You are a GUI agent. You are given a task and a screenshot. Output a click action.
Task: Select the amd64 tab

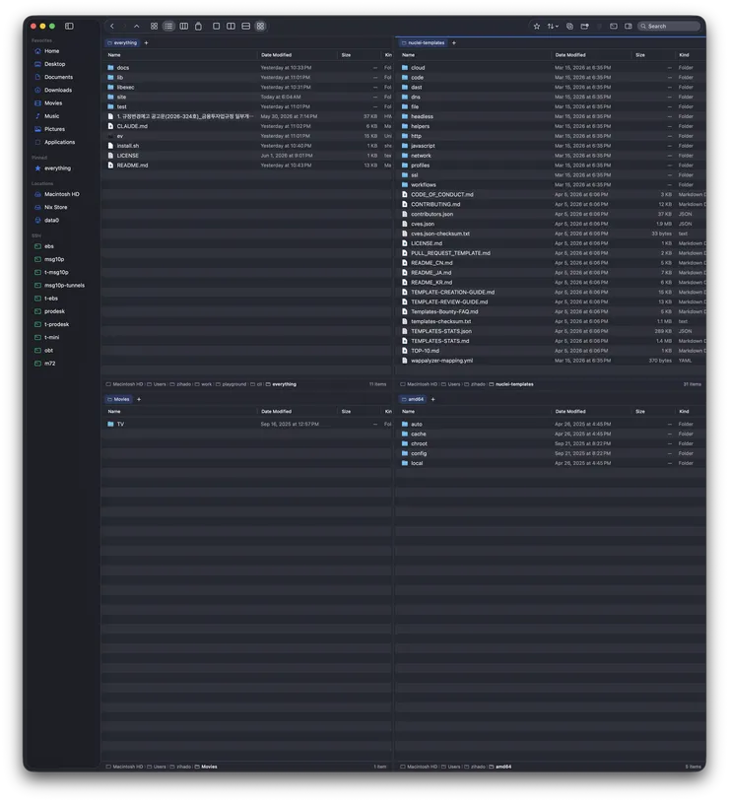click(x=413, y=399)
